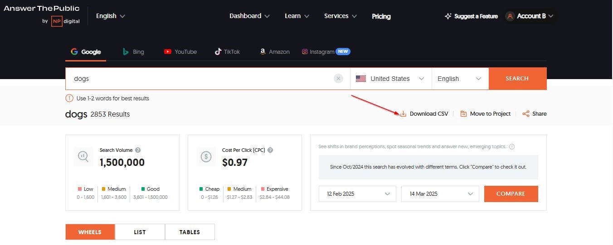Expand the 12 Feb 2025 date dropdown

pos(358,194)
